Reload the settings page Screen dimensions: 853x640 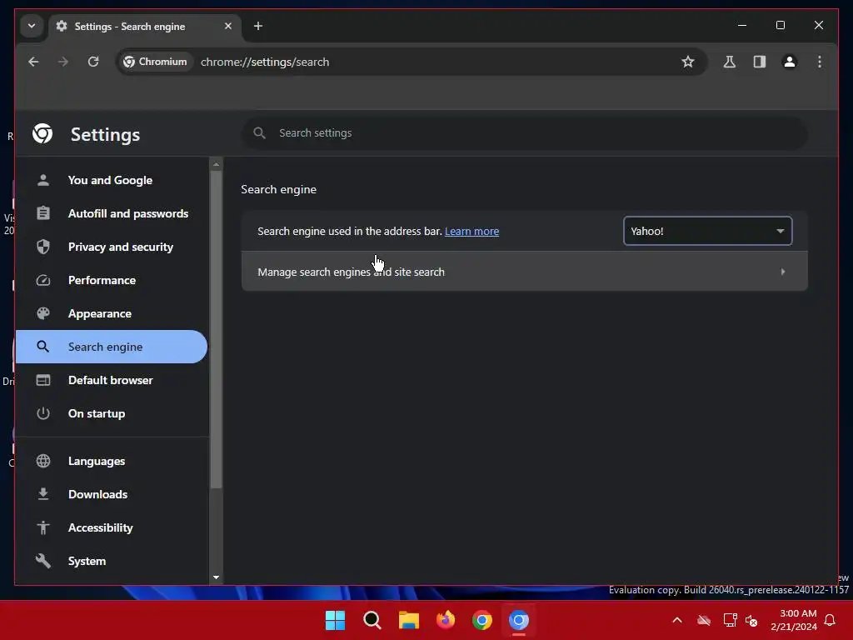click(x=93, y=62)
